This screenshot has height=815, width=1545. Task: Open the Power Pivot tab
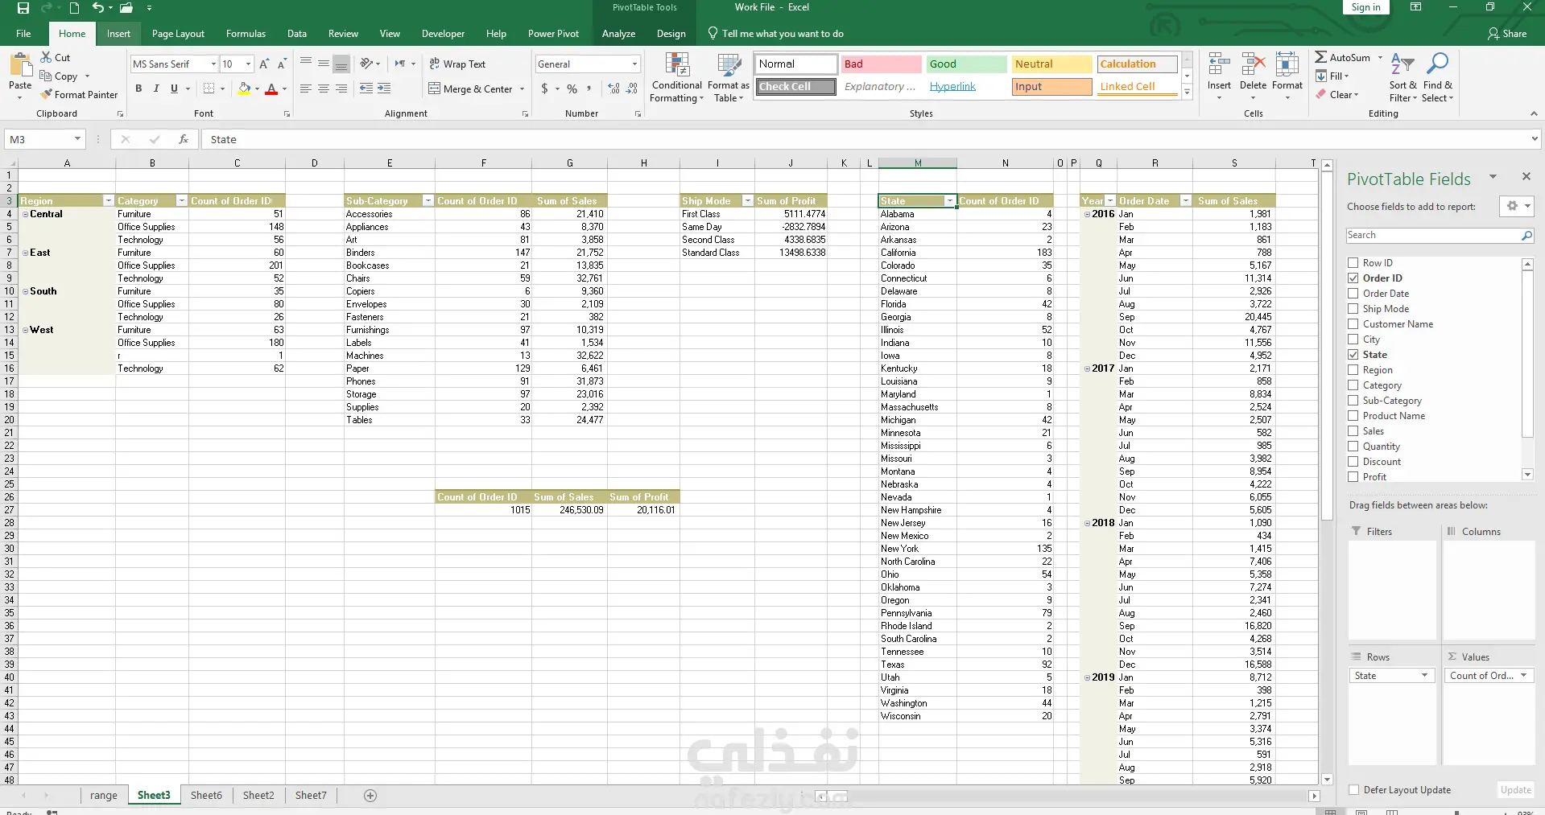[553, 33]
